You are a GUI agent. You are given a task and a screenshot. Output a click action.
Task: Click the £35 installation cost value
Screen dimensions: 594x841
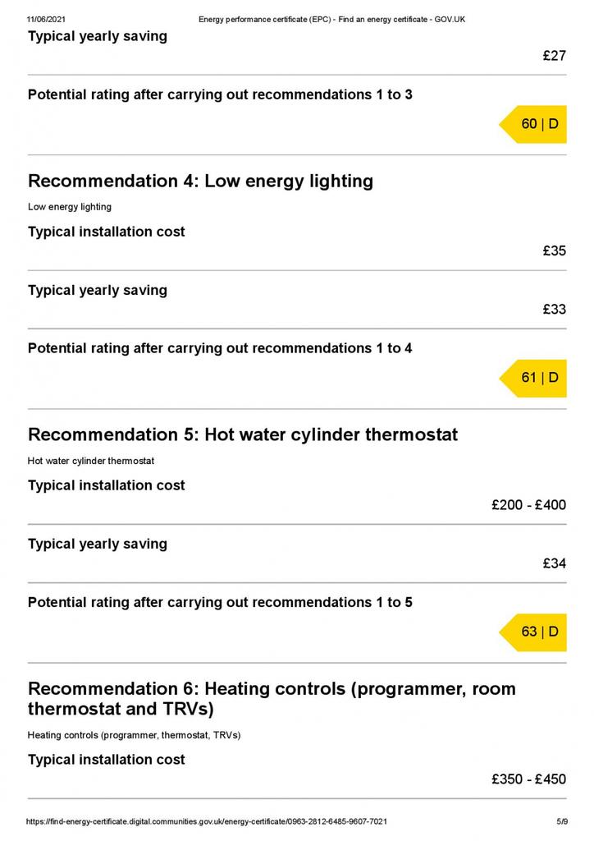(x=555, y=251)
